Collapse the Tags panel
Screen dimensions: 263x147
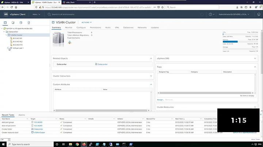point(255,67)
